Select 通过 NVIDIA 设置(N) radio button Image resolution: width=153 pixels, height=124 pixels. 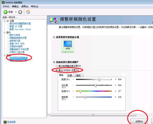(x=57, y=70)
